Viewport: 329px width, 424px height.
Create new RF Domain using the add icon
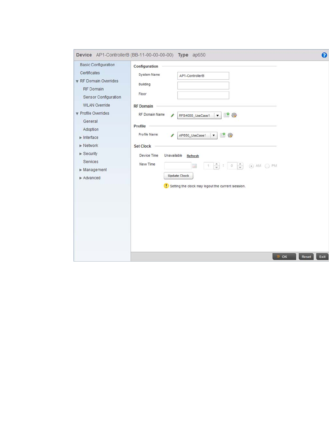click(x=227, y=115)
